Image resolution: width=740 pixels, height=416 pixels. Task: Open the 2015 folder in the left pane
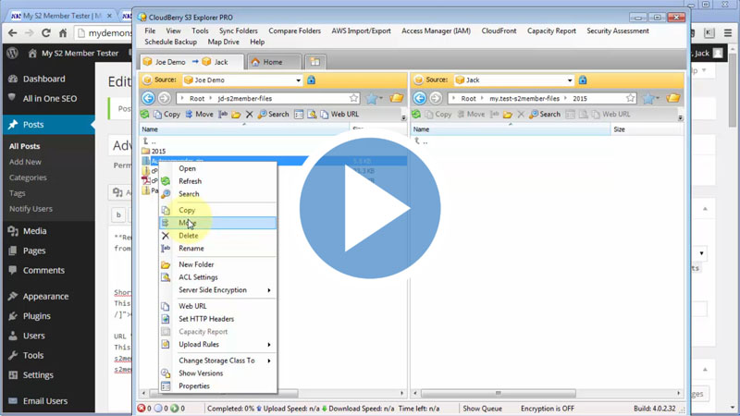pyautogui.click(x=158, y=151)
